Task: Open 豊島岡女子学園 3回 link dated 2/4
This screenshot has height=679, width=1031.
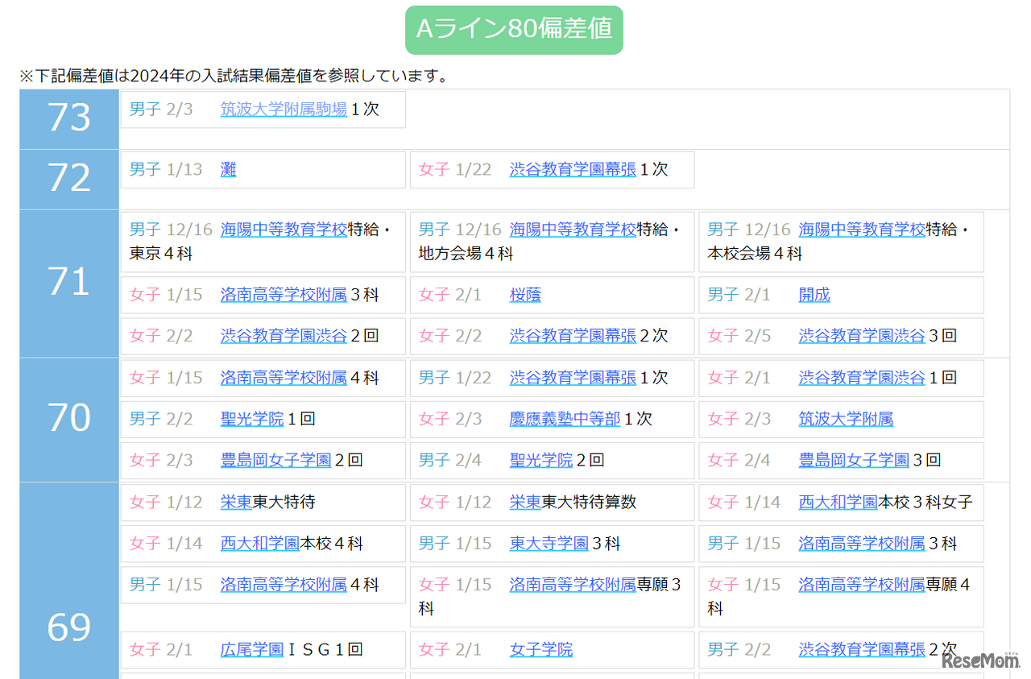Action: [854, 460]
